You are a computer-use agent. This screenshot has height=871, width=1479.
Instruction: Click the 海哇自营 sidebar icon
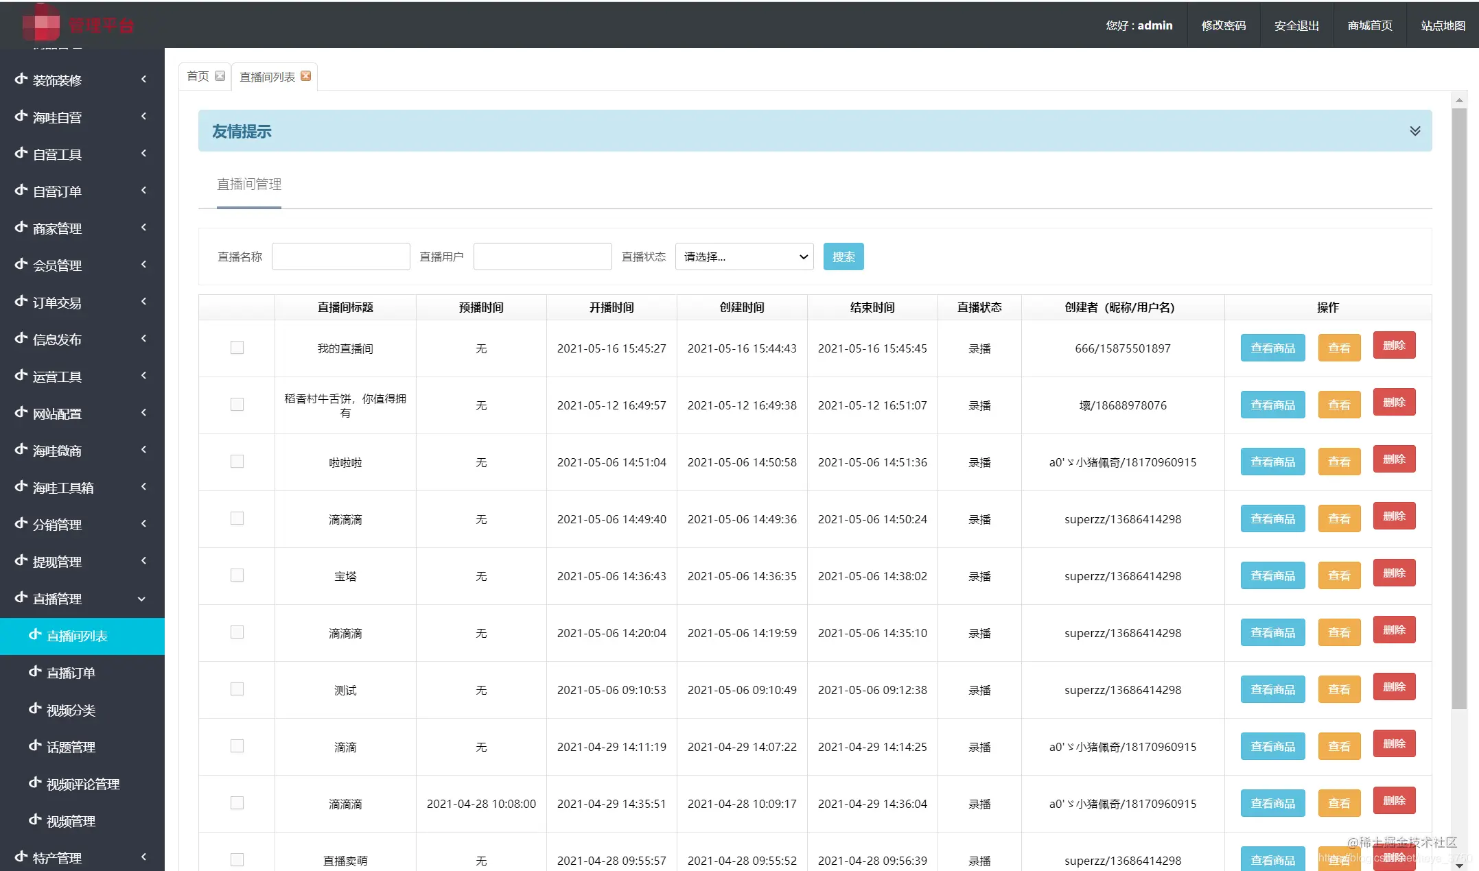21,116
